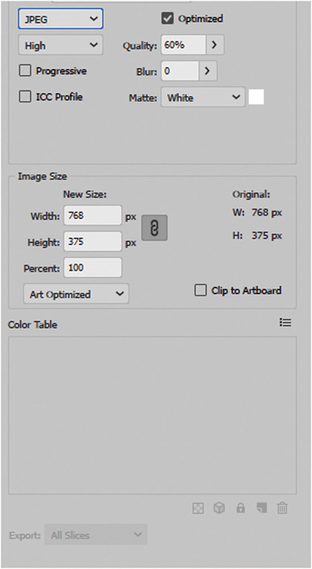This screenshot has height=569, width=312.
Task: Click the lock color icon
Action: [241, 508]
